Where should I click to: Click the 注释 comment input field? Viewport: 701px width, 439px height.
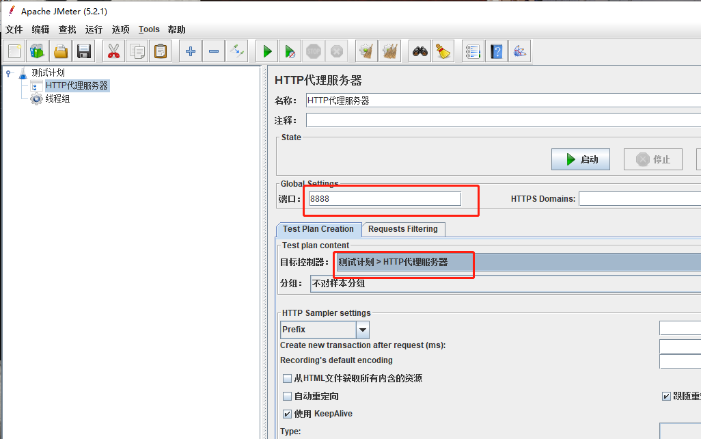(504, 120)
